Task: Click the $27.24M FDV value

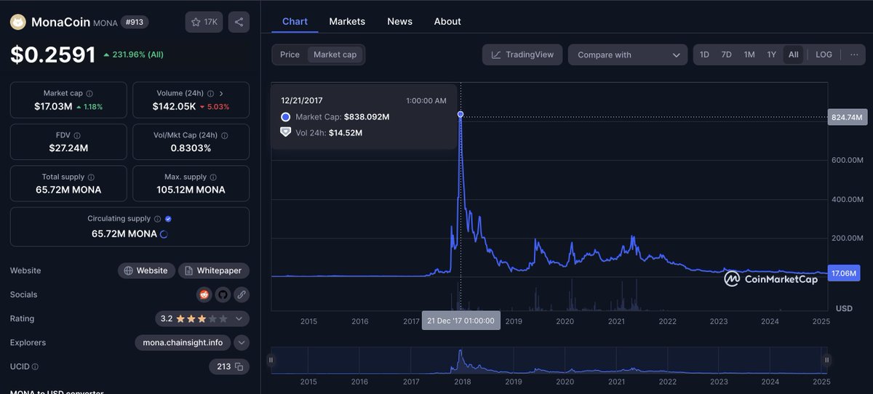Action: click(68, 148)
